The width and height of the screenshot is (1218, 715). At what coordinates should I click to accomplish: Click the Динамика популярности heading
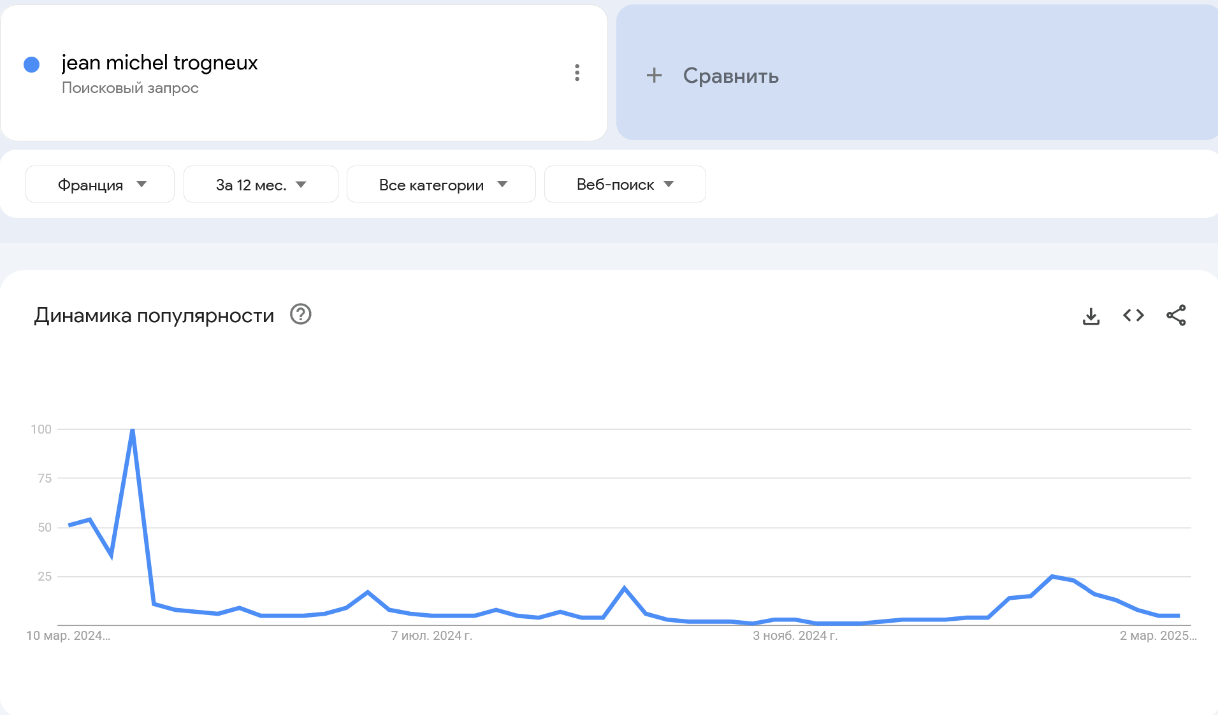click(154, 315)
